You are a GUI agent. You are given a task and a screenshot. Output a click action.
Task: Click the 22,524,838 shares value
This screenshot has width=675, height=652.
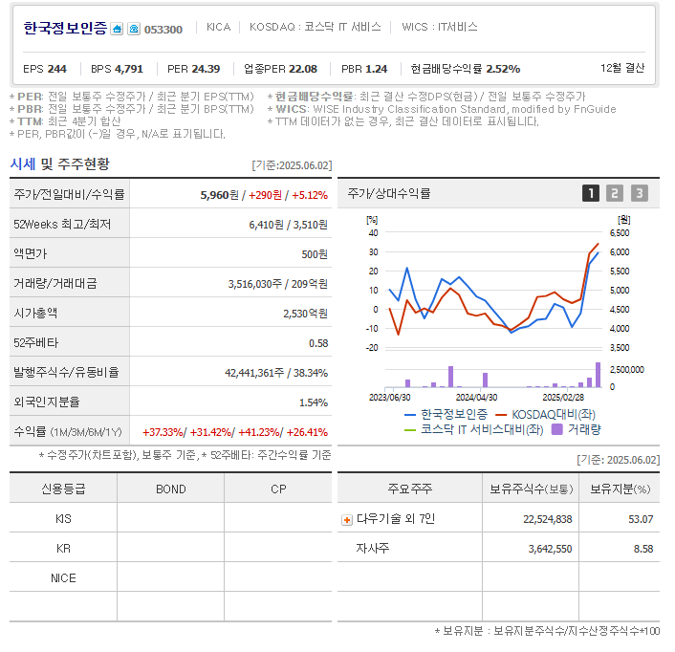coord(548,519)
